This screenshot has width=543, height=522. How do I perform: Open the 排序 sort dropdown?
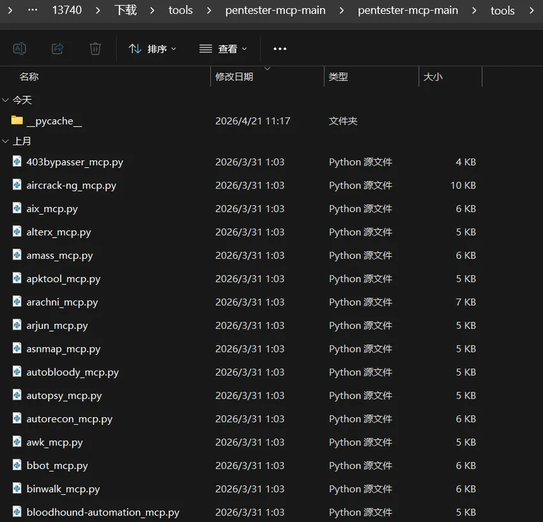point(153,49)
